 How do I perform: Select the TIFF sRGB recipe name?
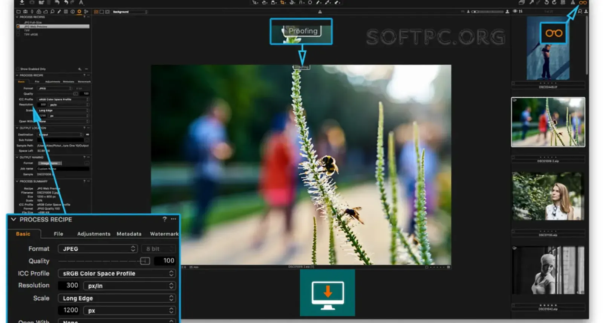(31, 35)
